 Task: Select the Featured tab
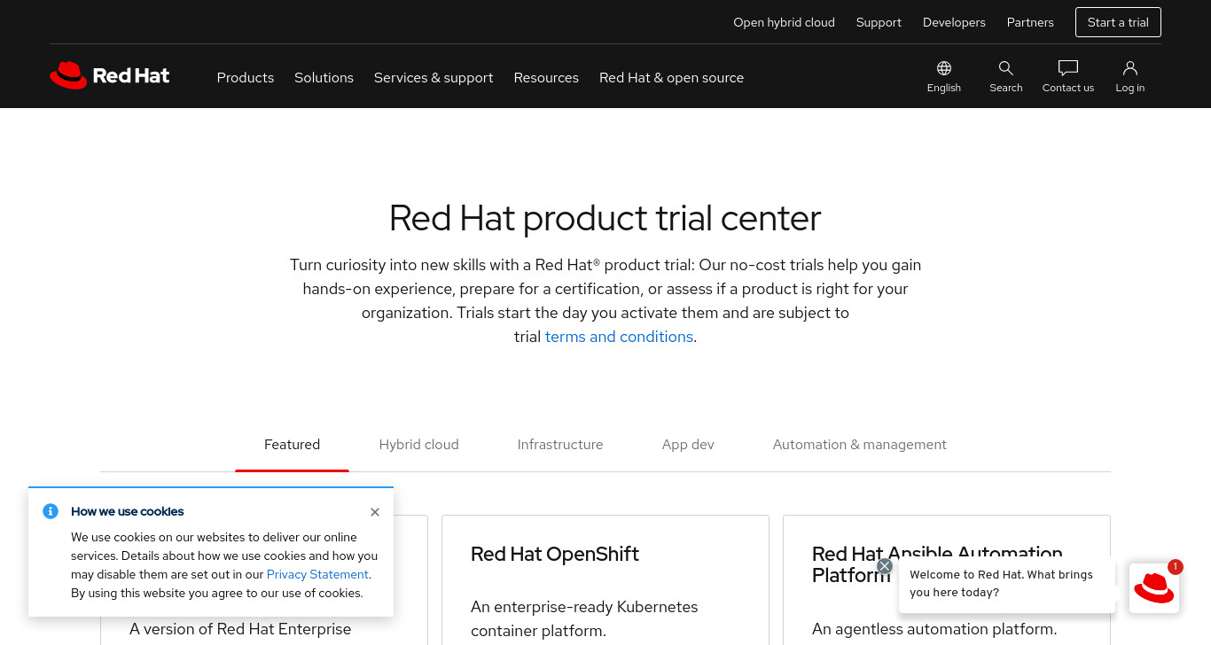coord(292,445)
